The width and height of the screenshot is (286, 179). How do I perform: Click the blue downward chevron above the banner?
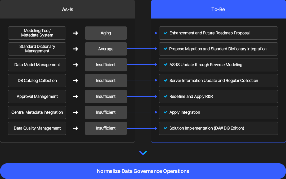[143, 153]
